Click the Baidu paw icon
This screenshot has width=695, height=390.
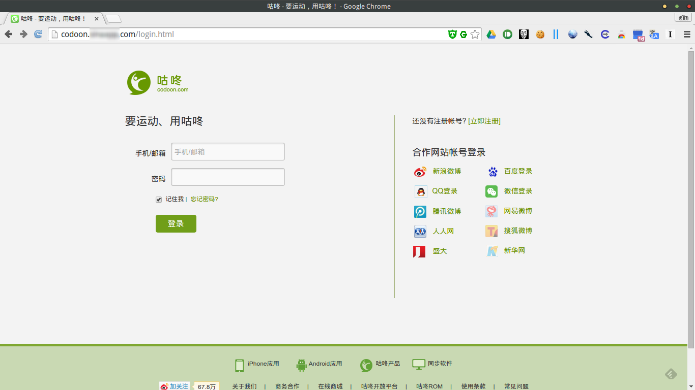point(493,172)
